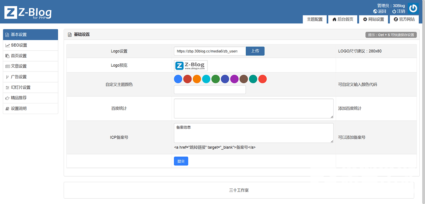Screen dimensions: 425x204
Task: Click the 百度统计 textarea
Action: (254, 108)
